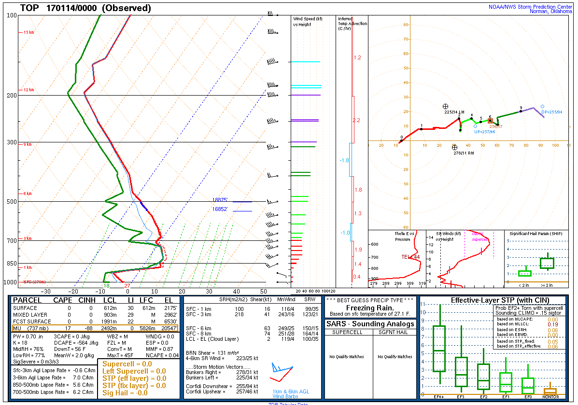The width and height of the screenshot is (578, 405).
Task: Click the 'Norman, Oklahoma' text
Action: 551,12
